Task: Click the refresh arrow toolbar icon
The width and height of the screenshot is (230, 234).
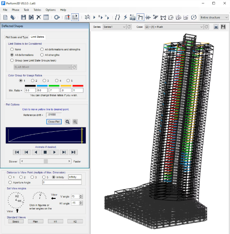Action: pyautogui.click(x=57, y=17)
